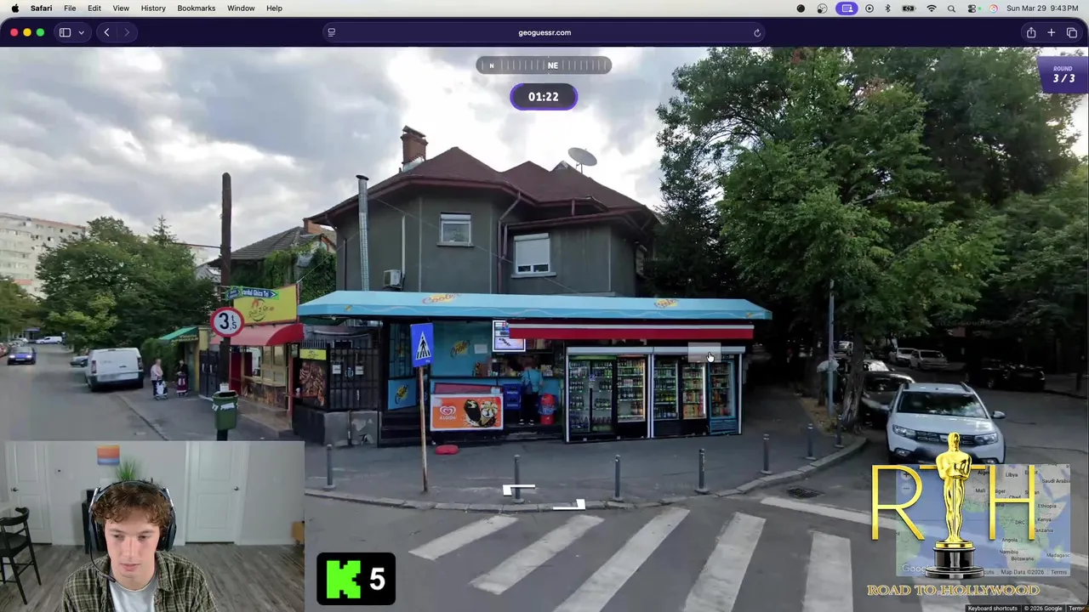Open a new tab
1089x612 pixels.
coord(1052,32)
